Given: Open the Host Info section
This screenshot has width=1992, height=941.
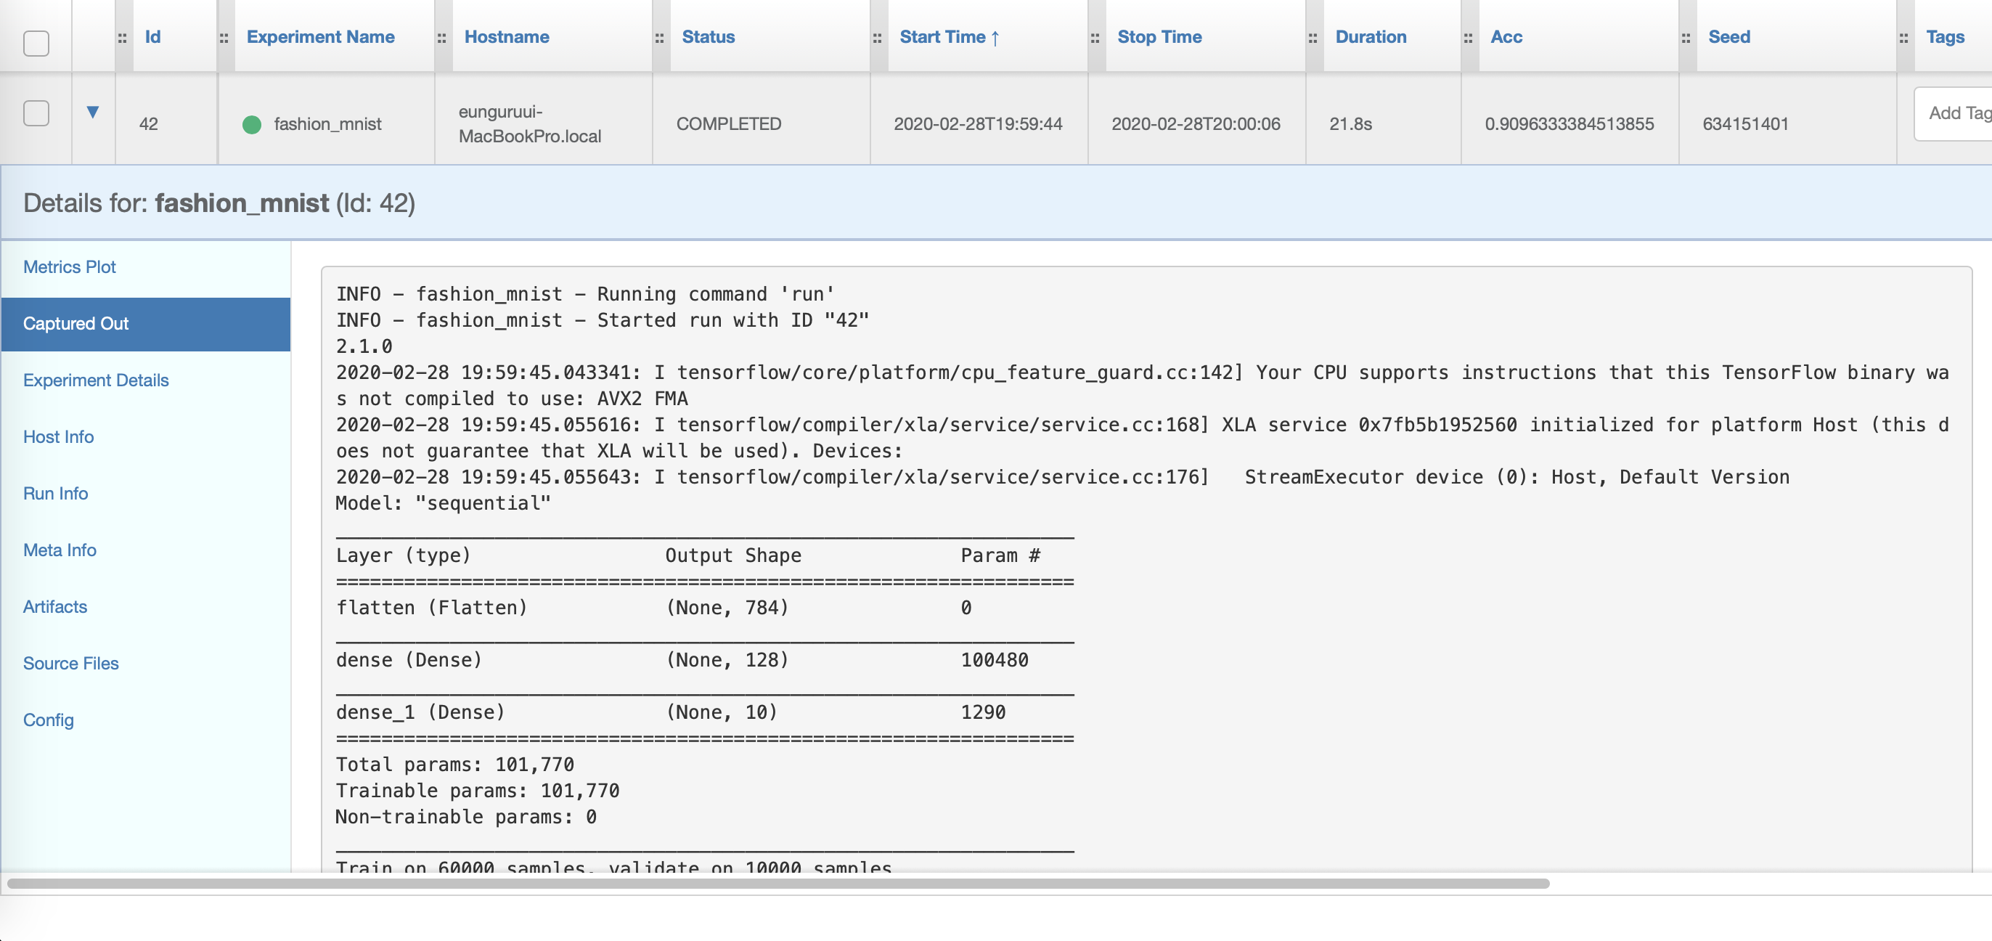Looking at the screenshot, I should click(59, 437).
